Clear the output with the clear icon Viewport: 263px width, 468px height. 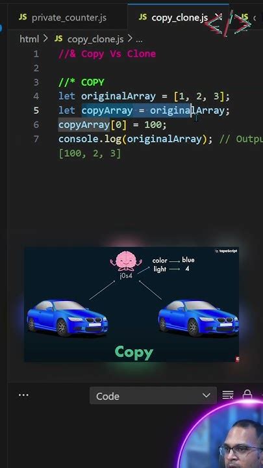point(228,395)
